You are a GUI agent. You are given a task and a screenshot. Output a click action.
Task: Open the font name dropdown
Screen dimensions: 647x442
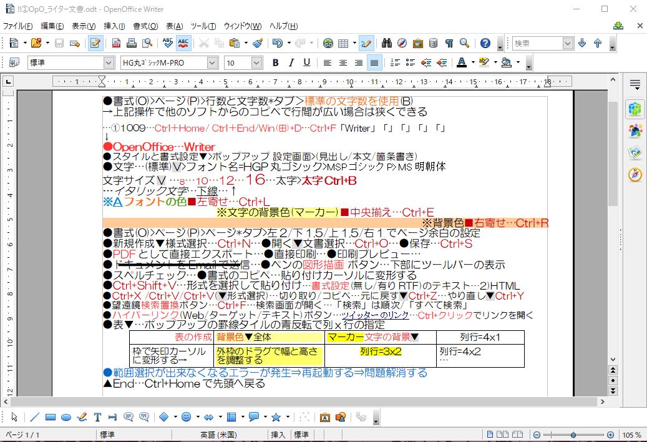[x=212, y=62]
